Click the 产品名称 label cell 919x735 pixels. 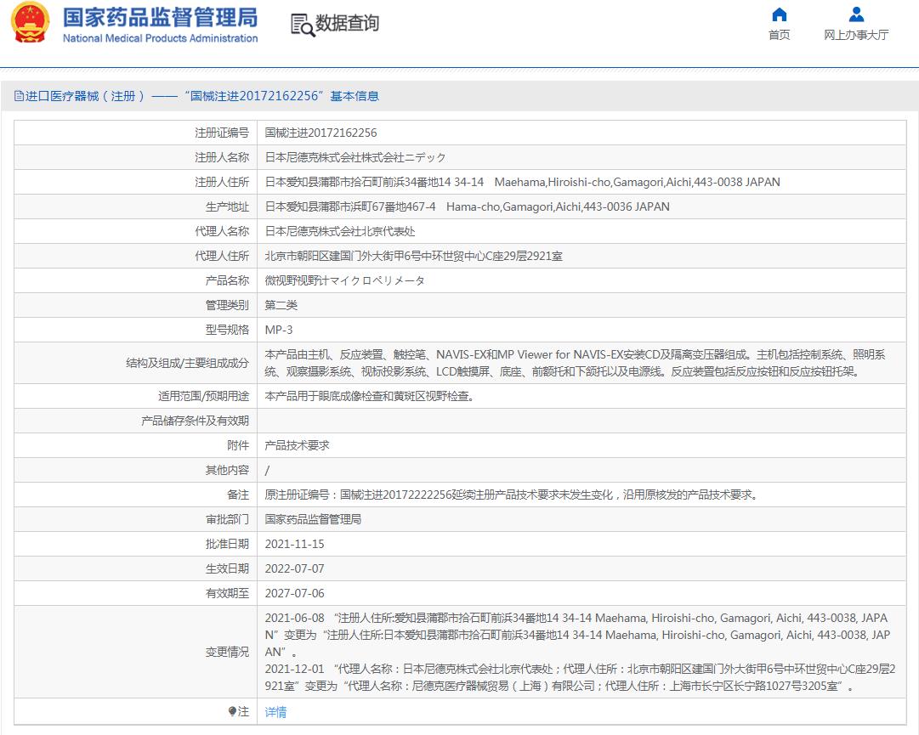[135, 280]
